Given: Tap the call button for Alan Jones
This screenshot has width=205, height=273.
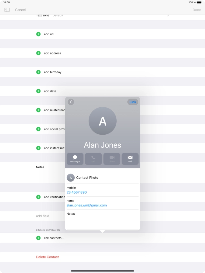Looking at the screenshot, I should (x=93, y=159).
